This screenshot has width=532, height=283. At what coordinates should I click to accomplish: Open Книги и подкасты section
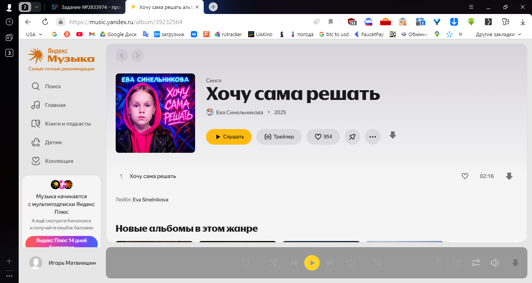(x=61, y=124)
